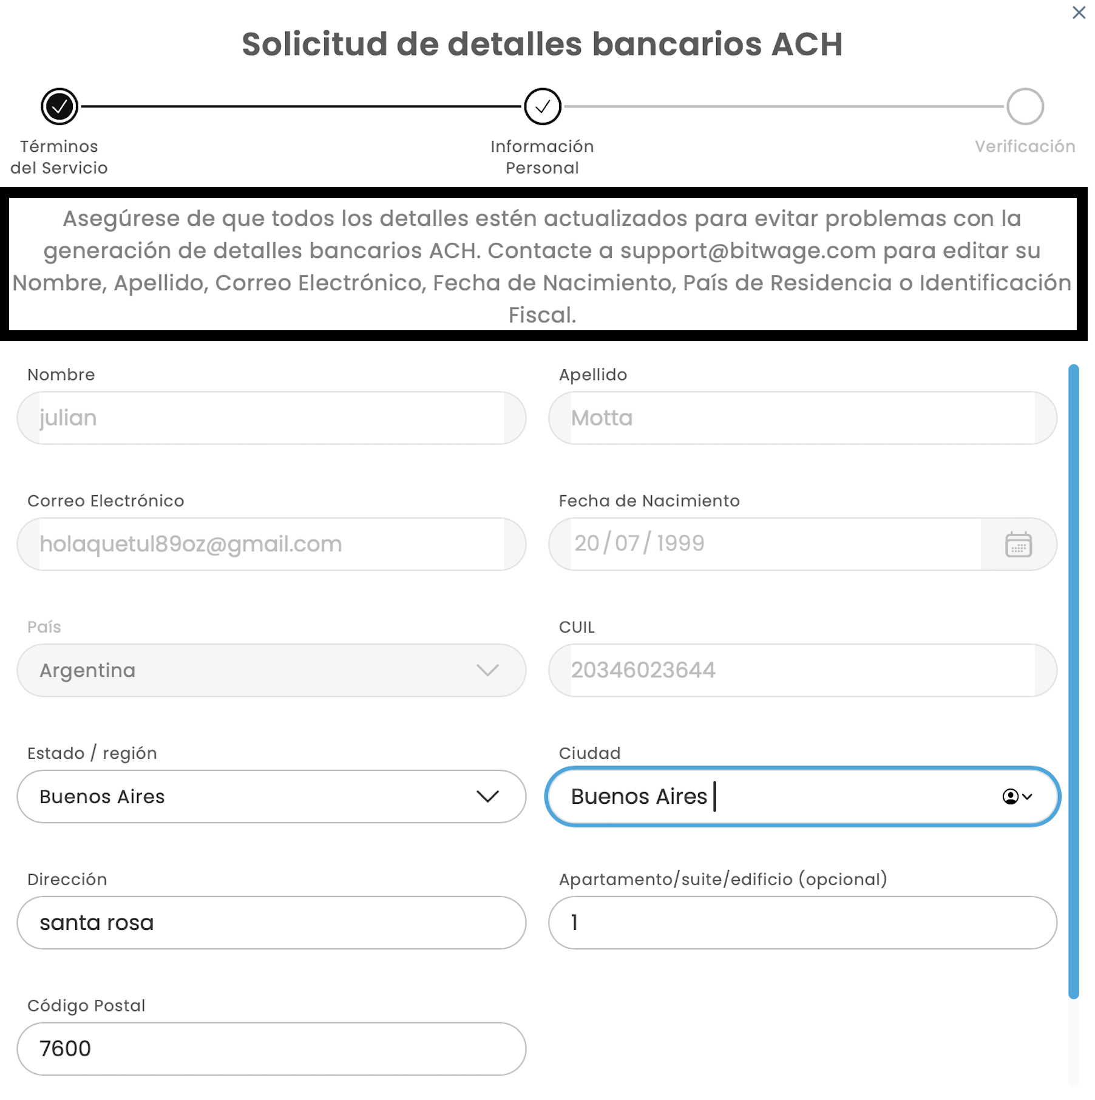Click the Información Personal step checkmark
Screen dimensions: 1095x1100
pyautogui.click(x=542, y=107)
